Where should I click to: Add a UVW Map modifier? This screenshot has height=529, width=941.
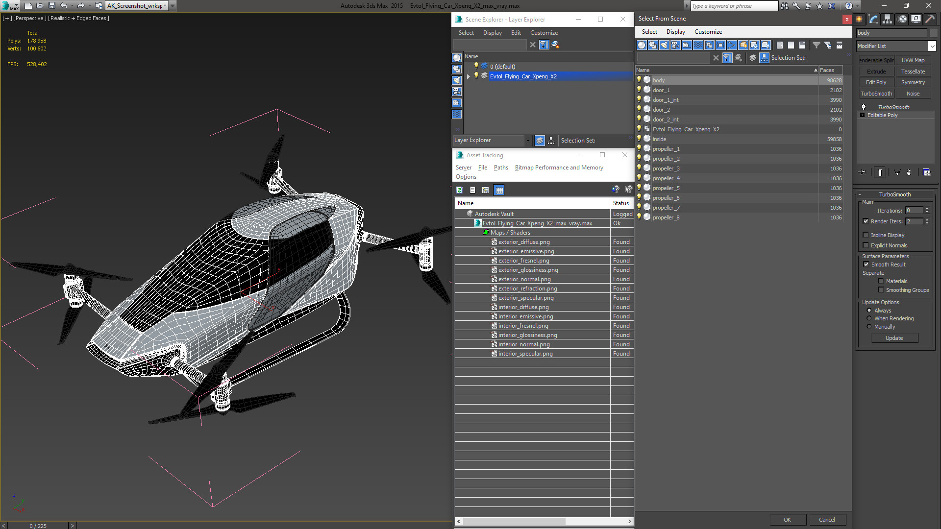click(913, 60)
